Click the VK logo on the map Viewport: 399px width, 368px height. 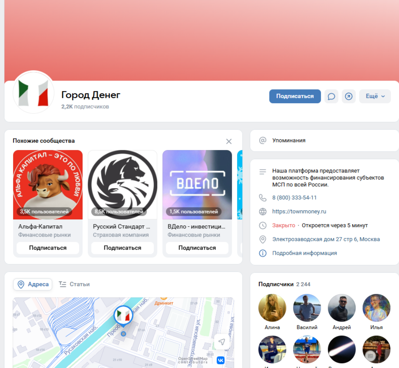pyautogui.click(x=221, y=360)
